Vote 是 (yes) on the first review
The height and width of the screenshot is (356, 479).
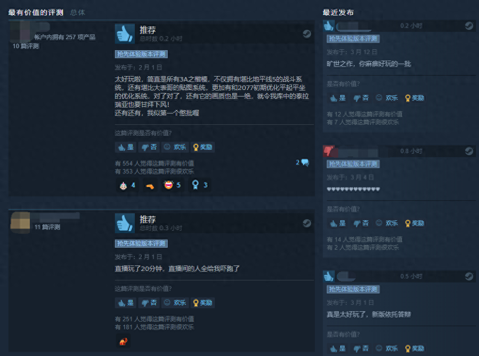click(126, 147)
